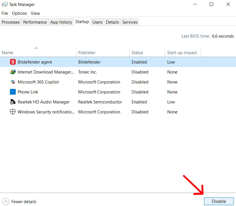Open the Options menu
This screenshot has height=206, width=236.
(x=19, y=13)
